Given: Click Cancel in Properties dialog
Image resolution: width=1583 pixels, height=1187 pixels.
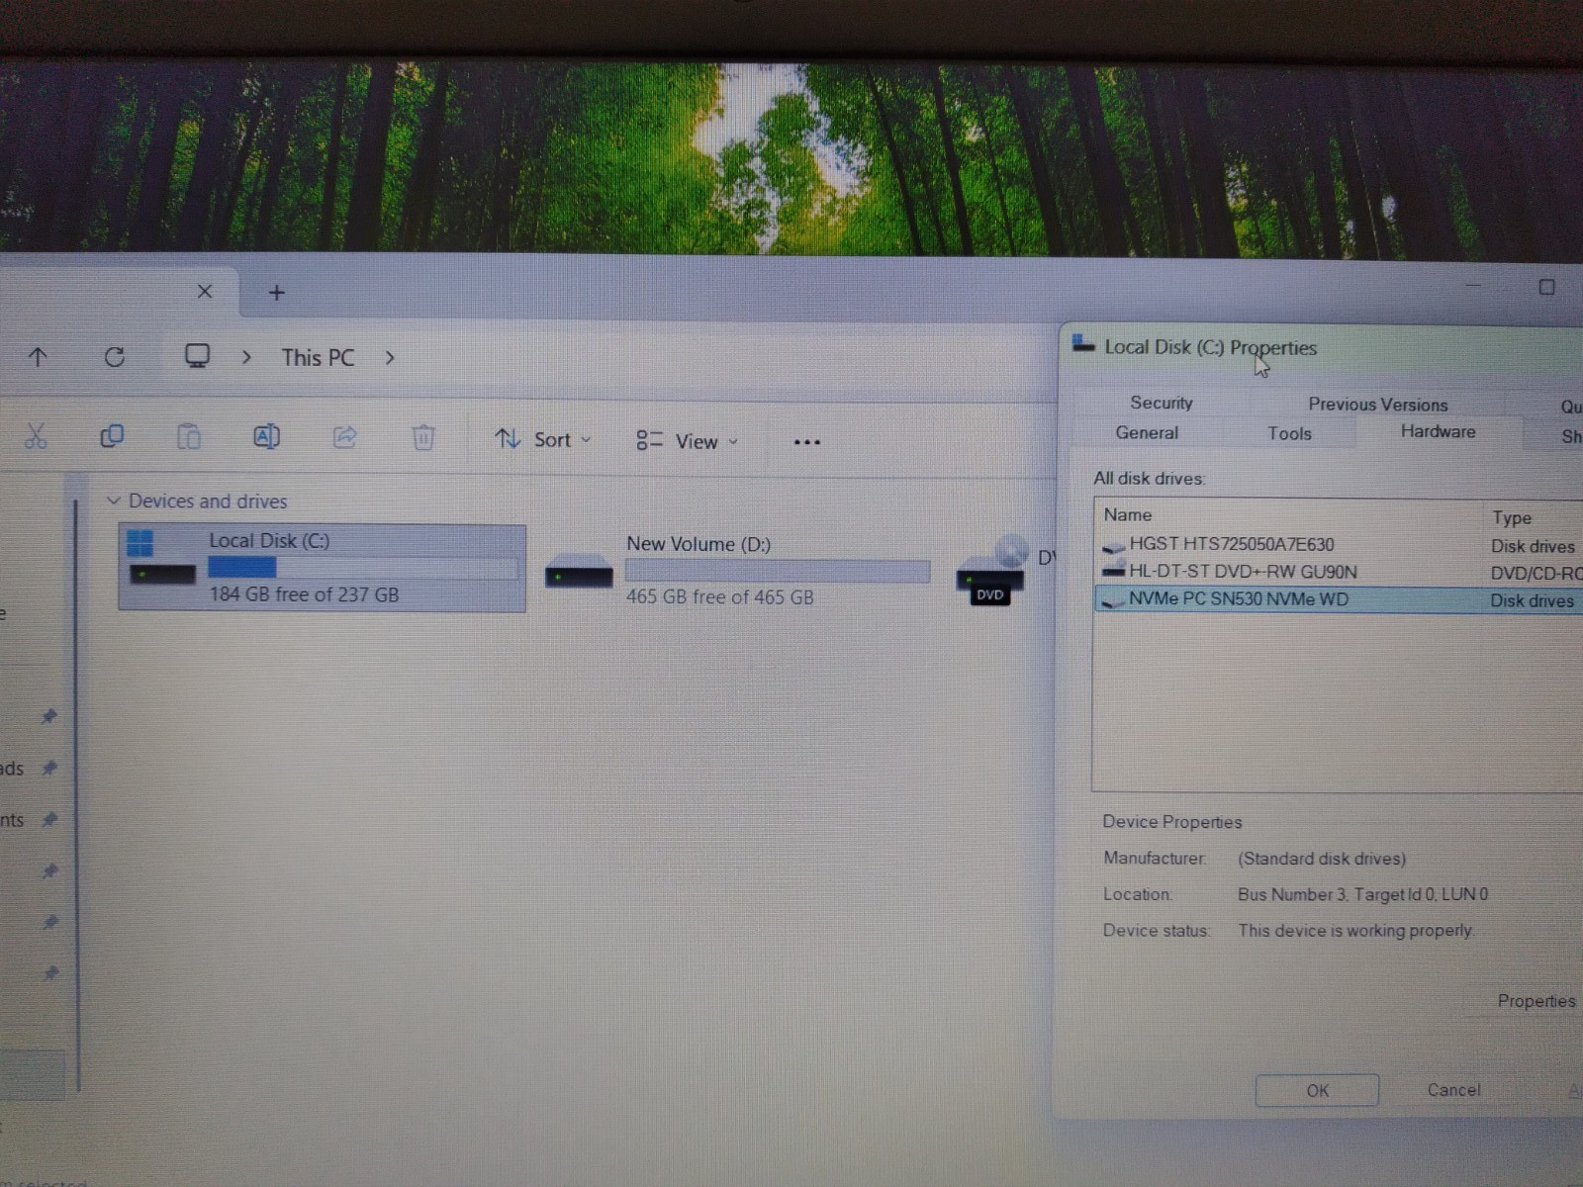Looking at the screenshot, I should pyautogui.click(x=1453, y=1090).
